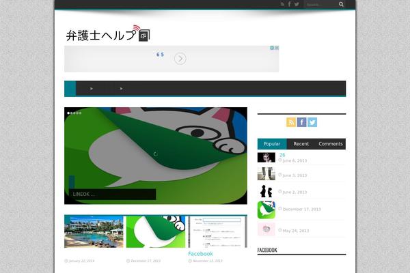Open the May 24, 2013 post thumbnail
Screen dimensions: 410x273
pos(266,229)
